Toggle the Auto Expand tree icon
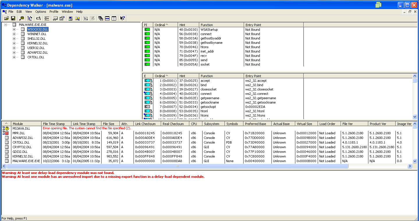The image size is (419, 221). point(30,18)
